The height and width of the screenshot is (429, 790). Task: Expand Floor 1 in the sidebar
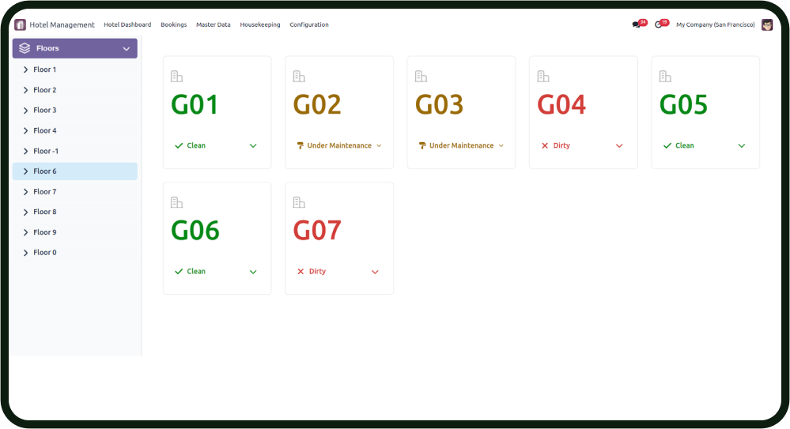(26, 70)
